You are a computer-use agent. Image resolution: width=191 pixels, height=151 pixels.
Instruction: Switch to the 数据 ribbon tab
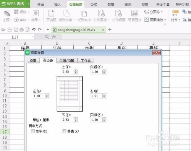click(111, 5)
